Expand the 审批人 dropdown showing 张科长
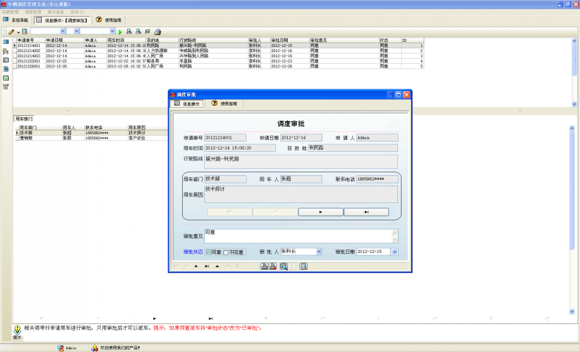This screenshot has width=580, height=352. pos(319,252)
